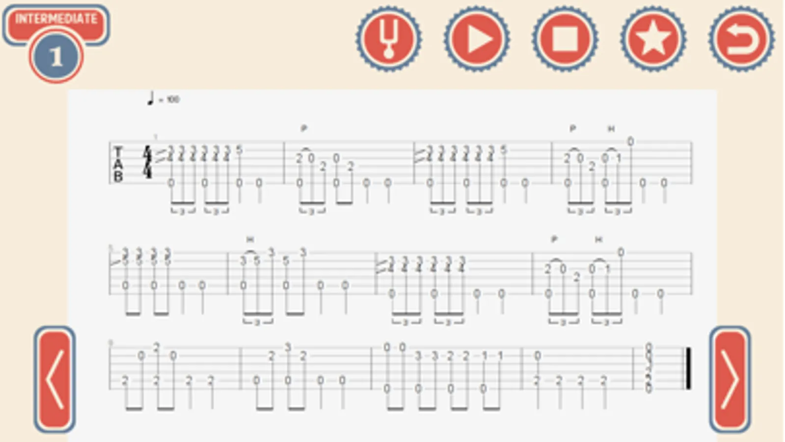
Task: Click the H hammer-on marking in first row
Action: pyautogui.click(x=611, y=129)
